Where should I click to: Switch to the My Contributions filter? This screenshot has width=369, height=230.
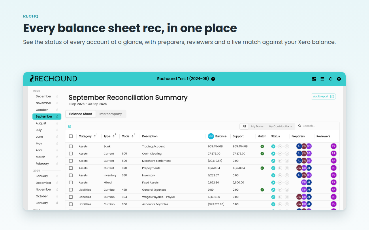click(280, 126)
